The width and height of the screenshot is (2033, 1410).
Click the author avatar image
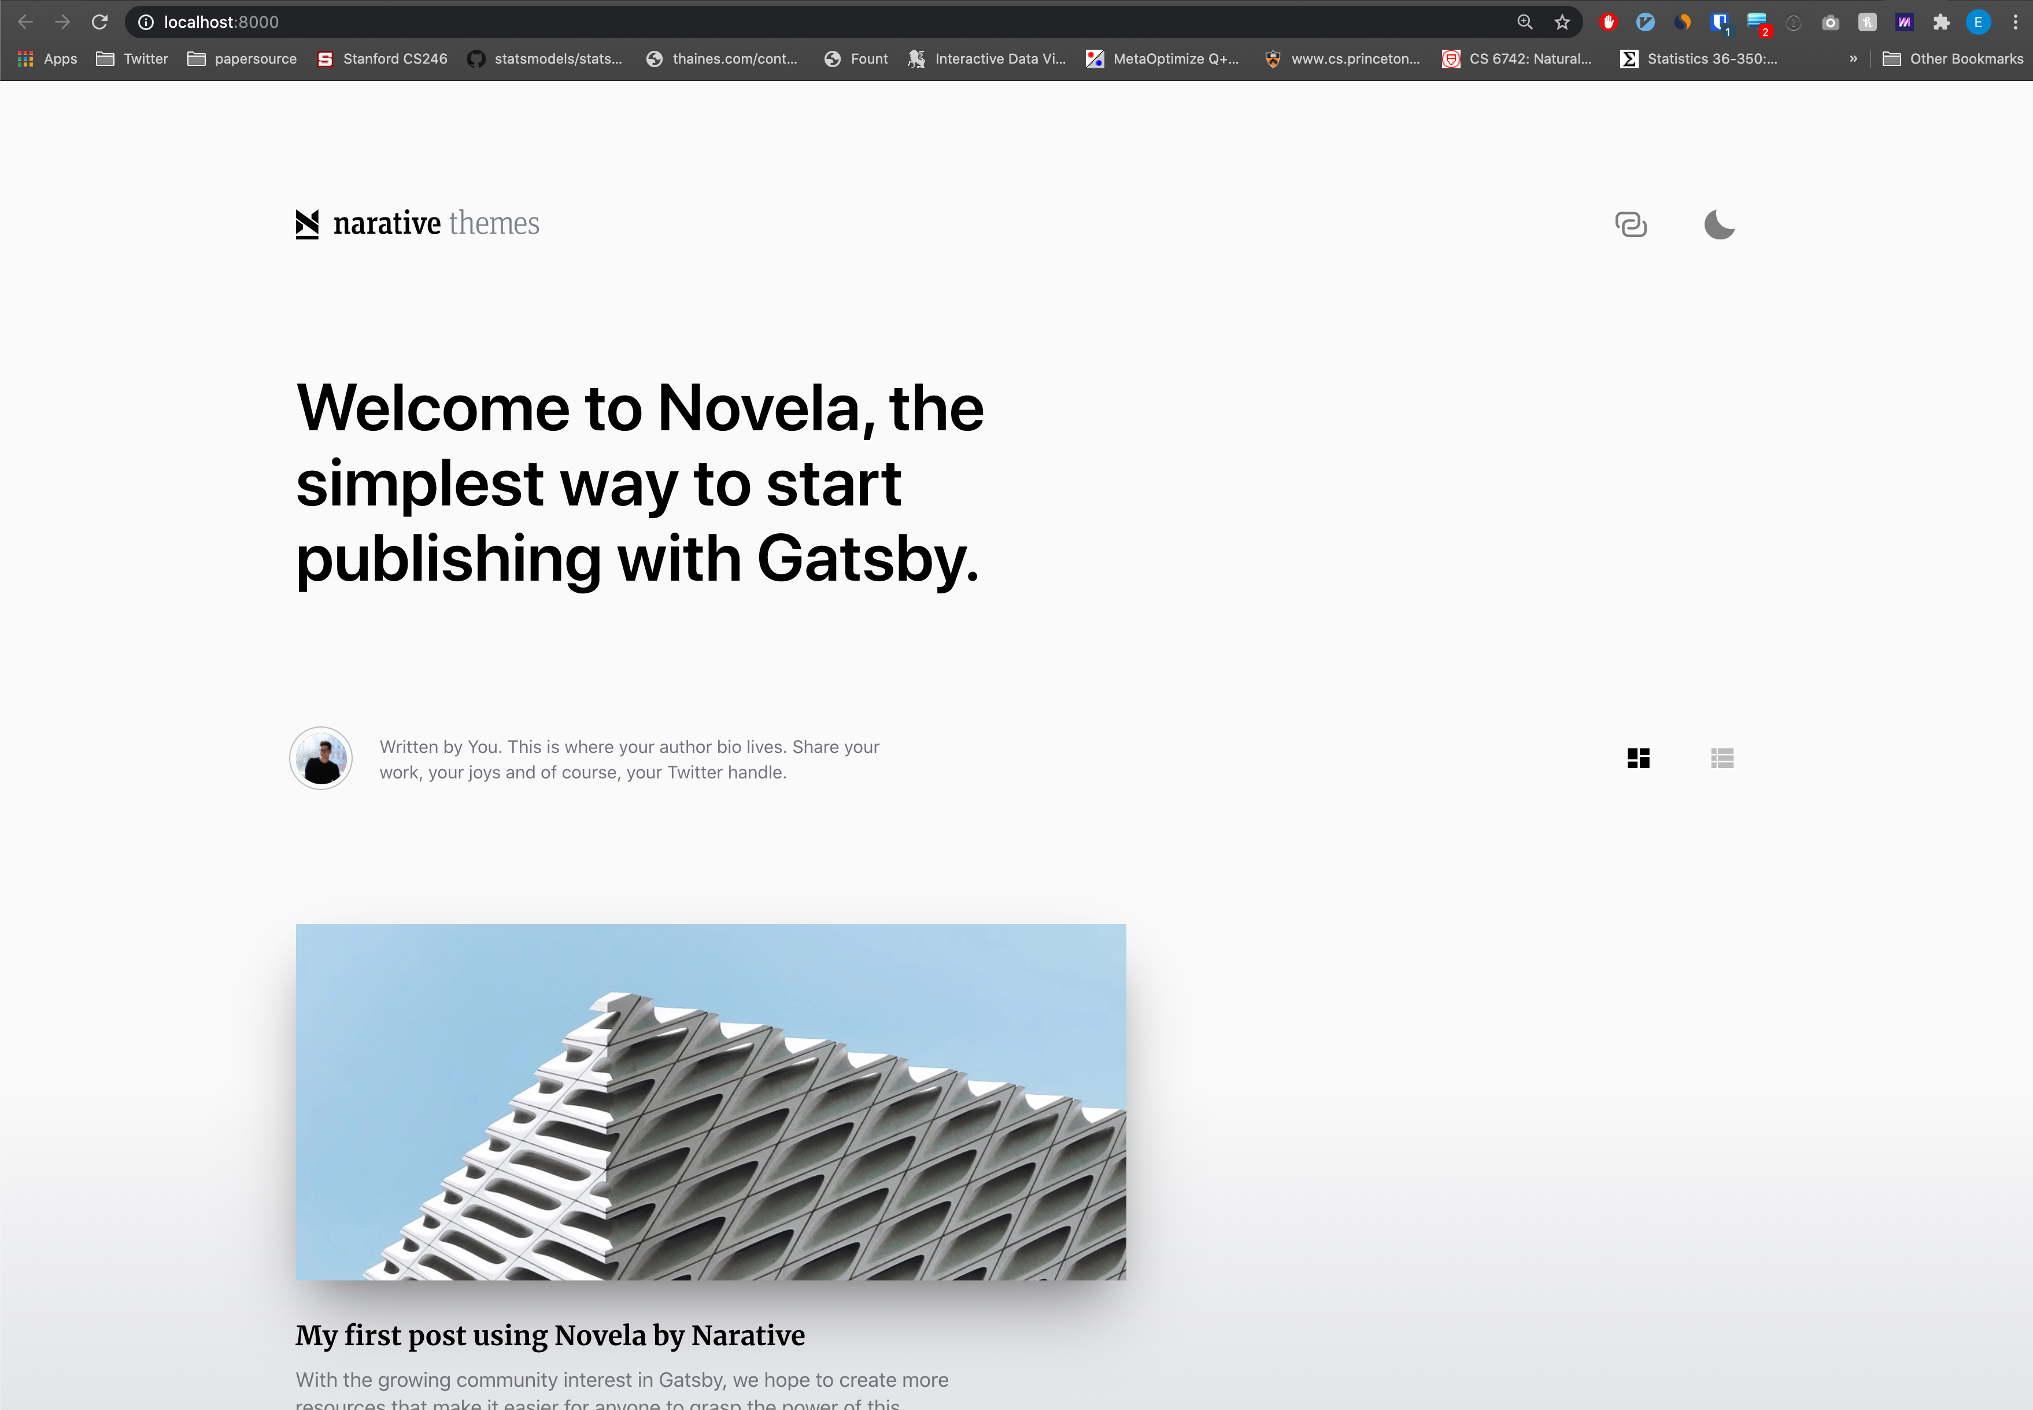pyautogui.click(x=321, y=758)
